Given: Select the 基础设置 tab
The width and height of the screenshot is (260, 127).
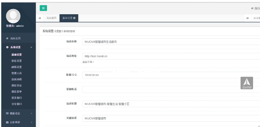Looking at the screenshot, I should point(69,18).
